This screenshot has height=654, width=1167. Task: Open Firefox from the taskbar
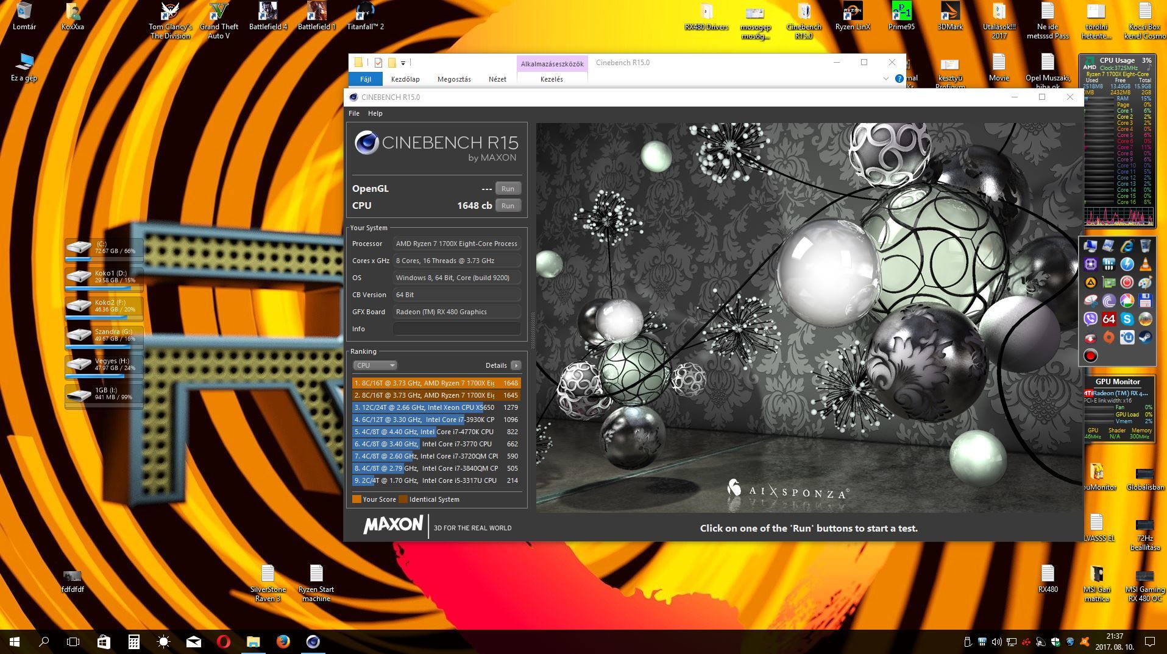[283, 641]
